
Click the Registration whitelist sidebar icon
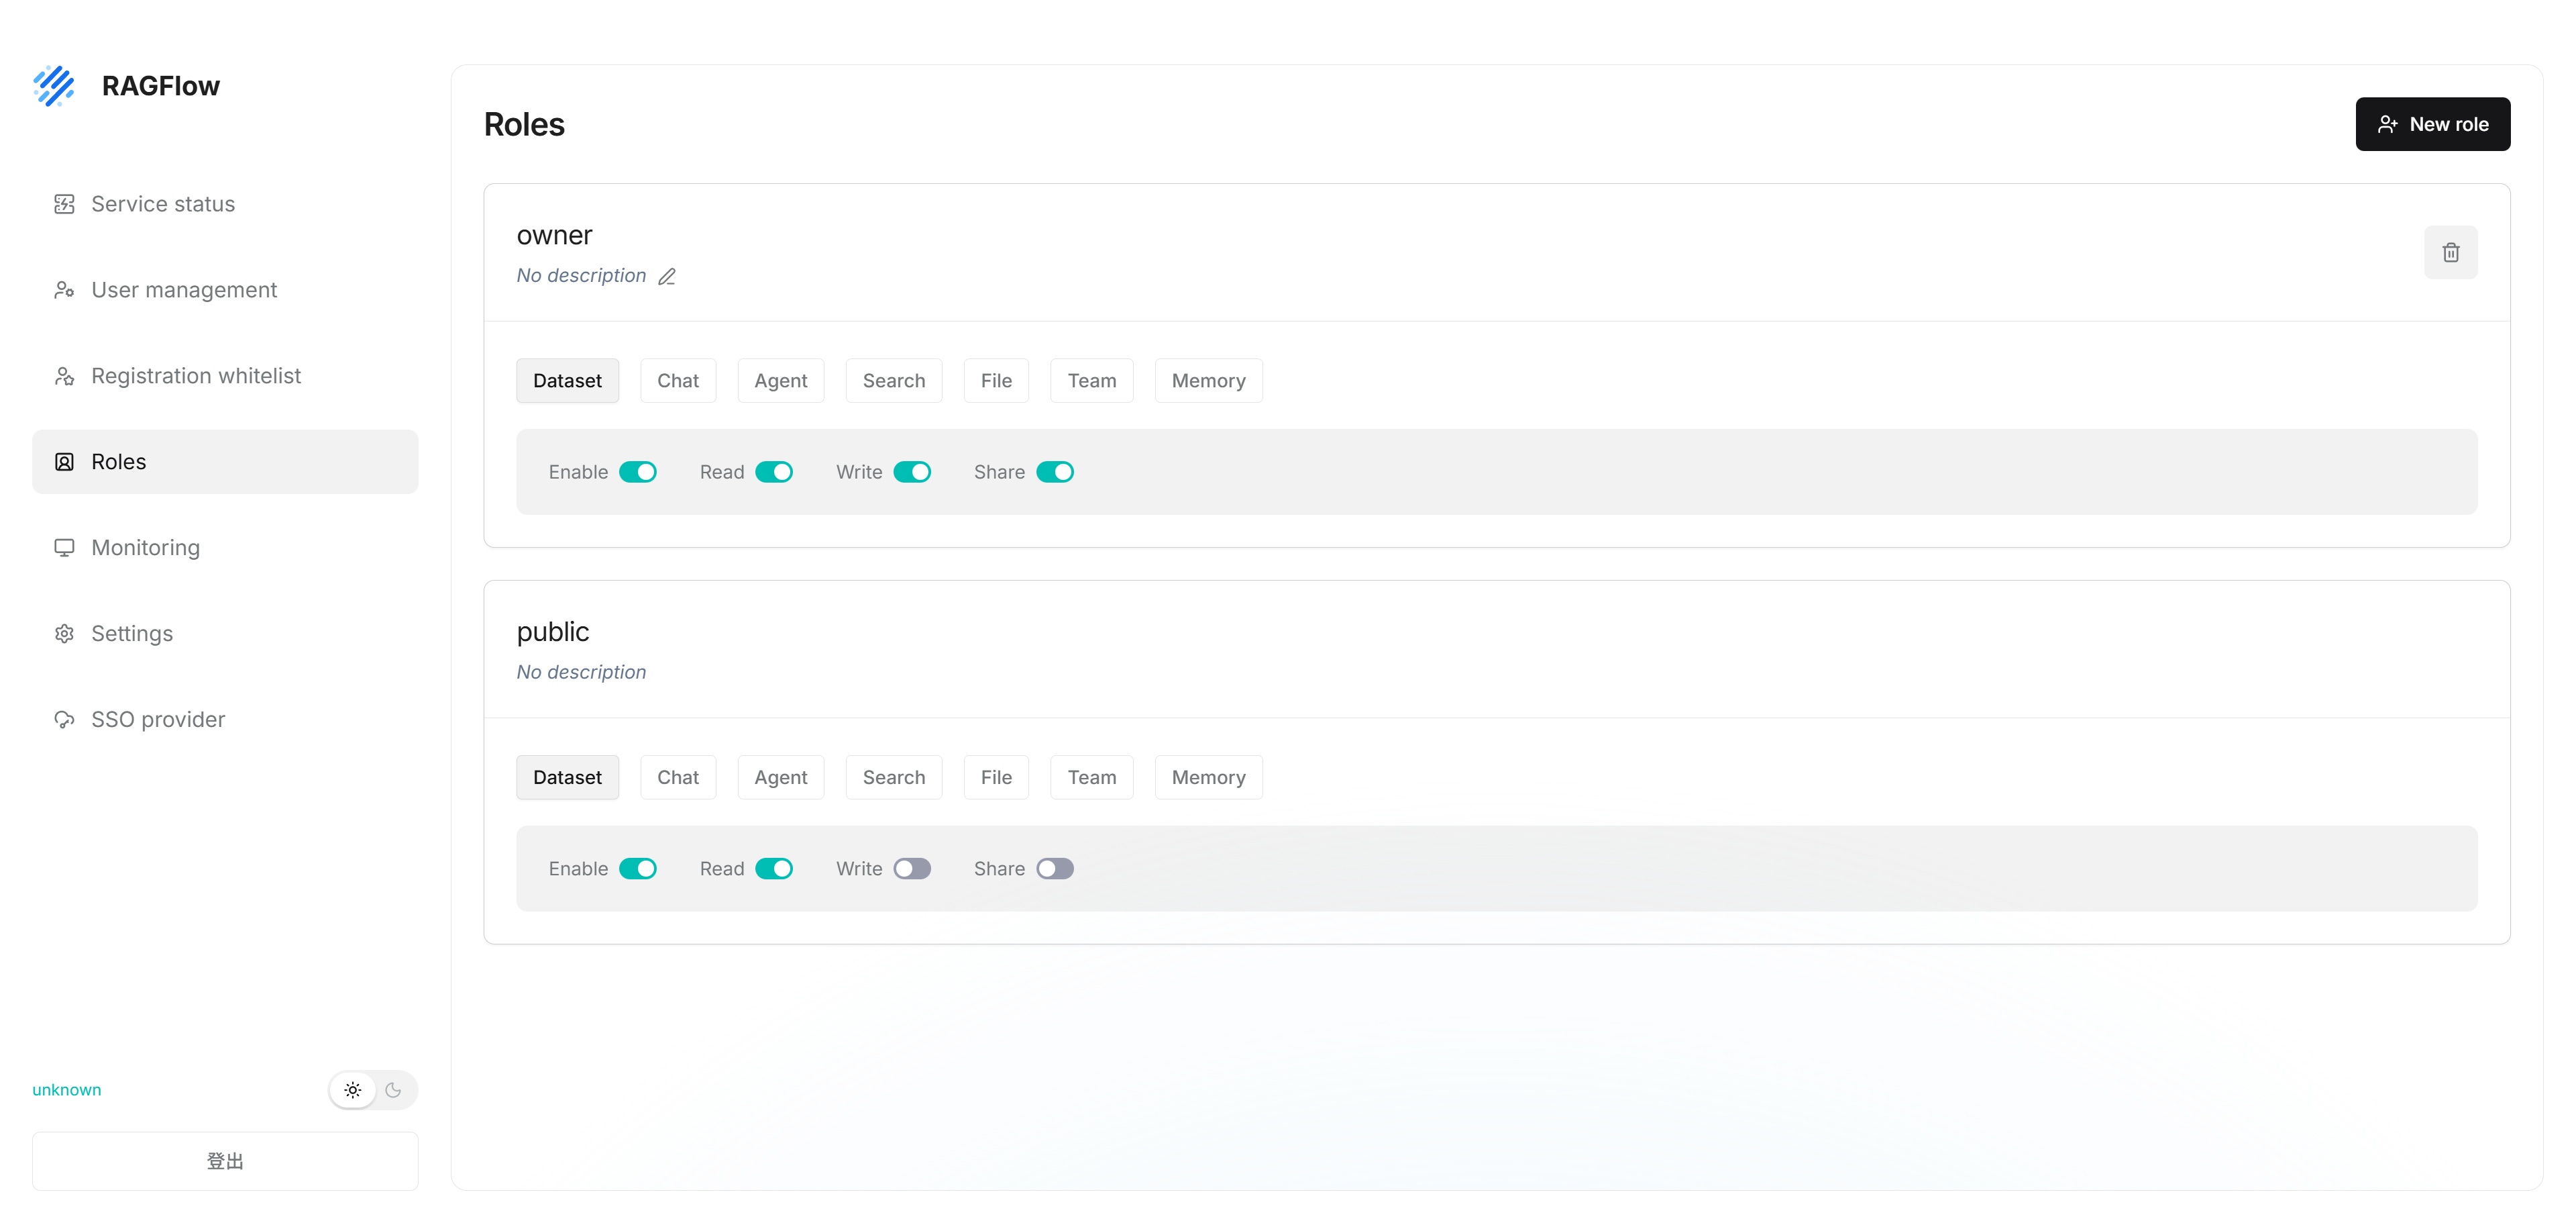(64, 377)
